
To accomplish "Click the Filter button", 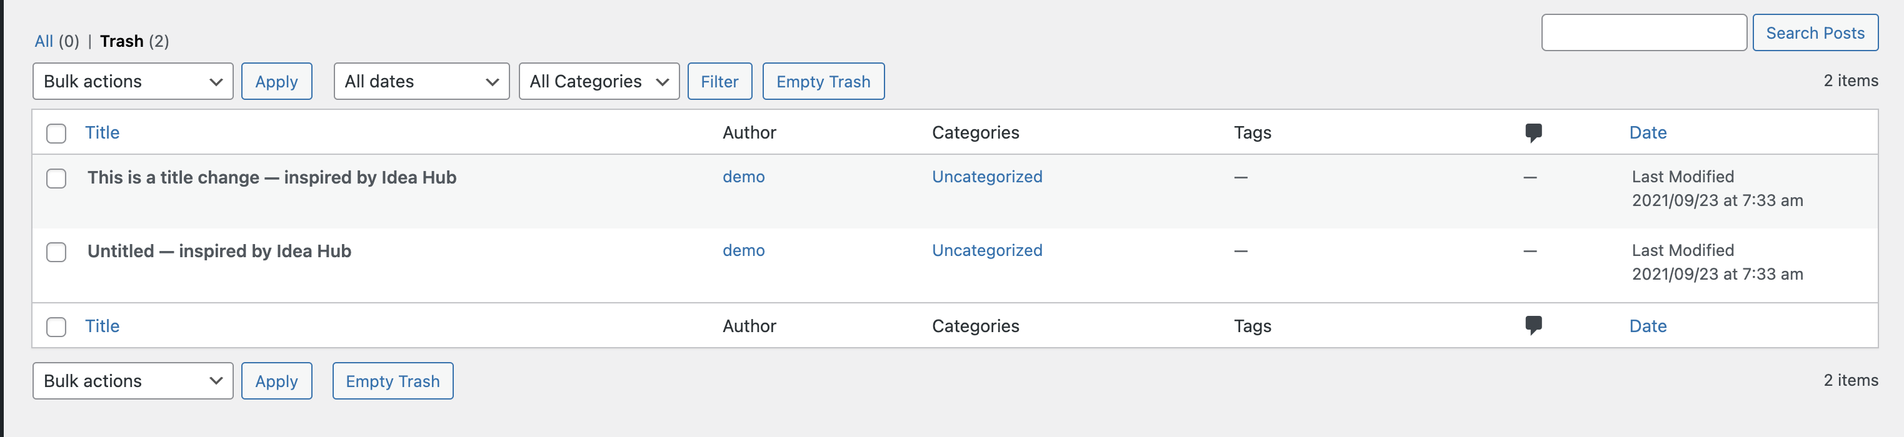I will [720, 81].
